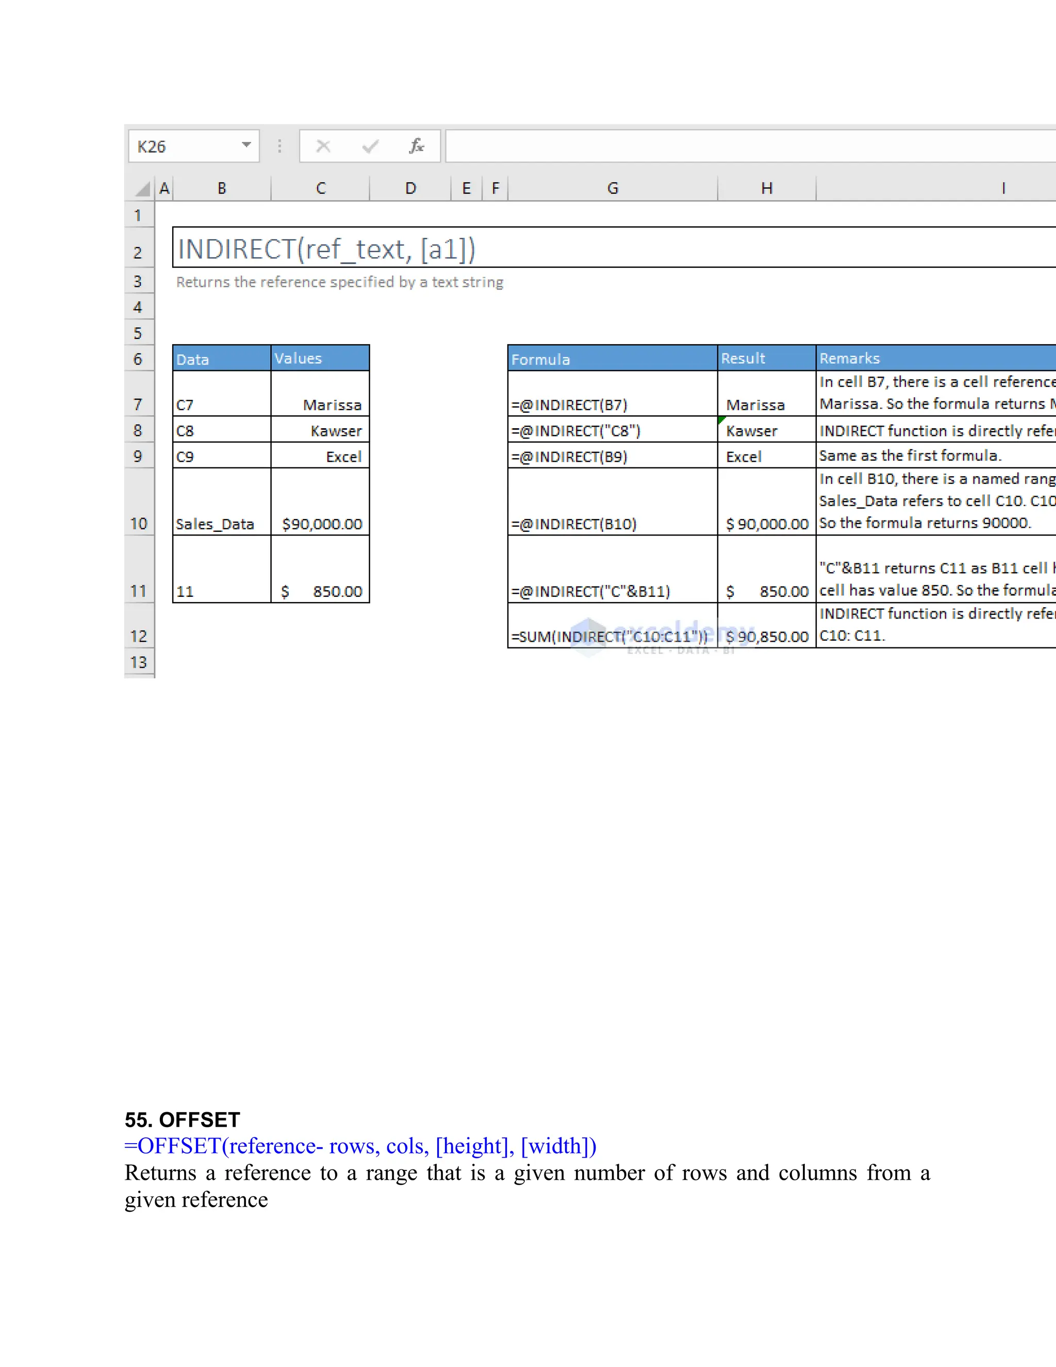This screenshot has width=1056, height=1367.
Task: Select column I header
Action: click(x=1003, y=188)
